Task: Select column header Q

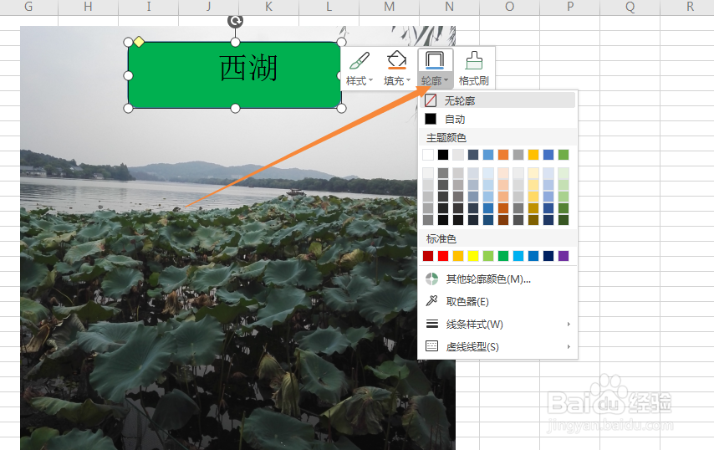Action: (630, 7)
